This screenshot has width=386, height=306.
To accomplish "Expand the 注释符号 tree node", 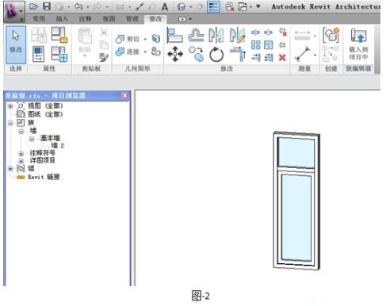I will [21, 154].
